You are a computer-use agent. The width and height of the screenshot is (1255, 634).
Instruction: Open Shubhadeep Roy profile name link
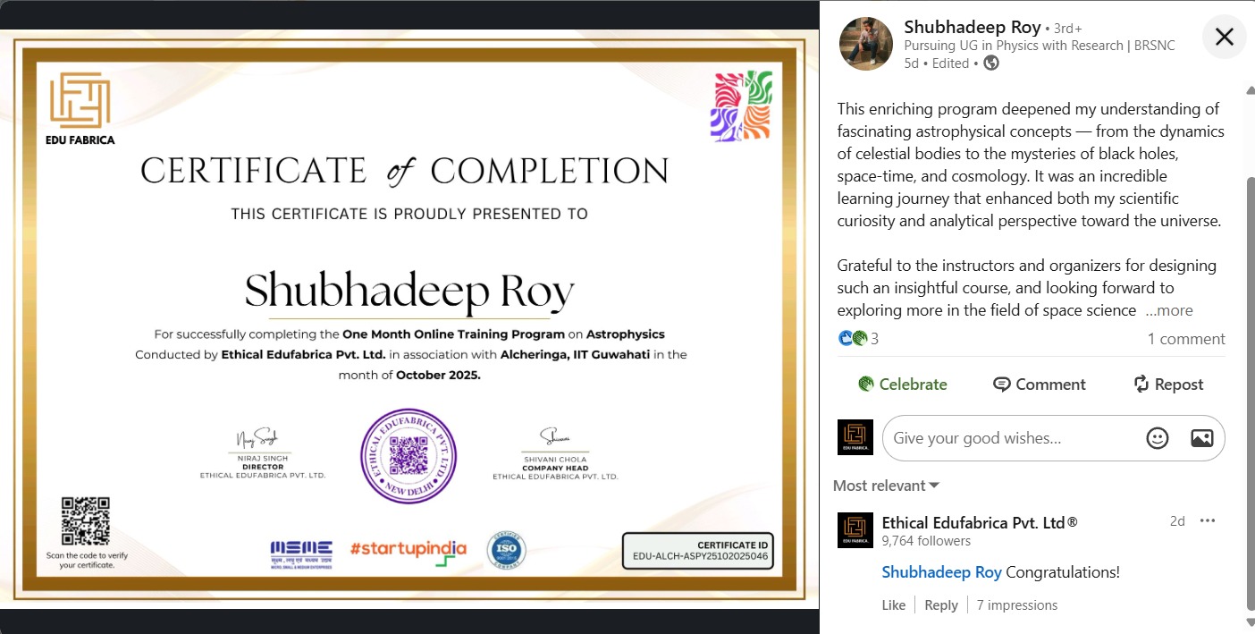(973, 28)
